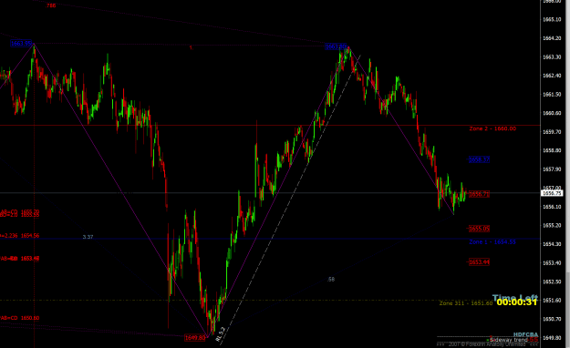This screenshot has height=348, width=570.
Task: Select the Zone 2 - 1660.00 label
Action: [492, 128]
